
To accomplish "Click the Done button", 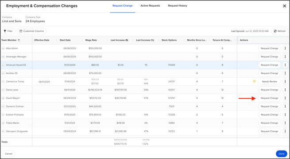I will (x=282, y=154).
